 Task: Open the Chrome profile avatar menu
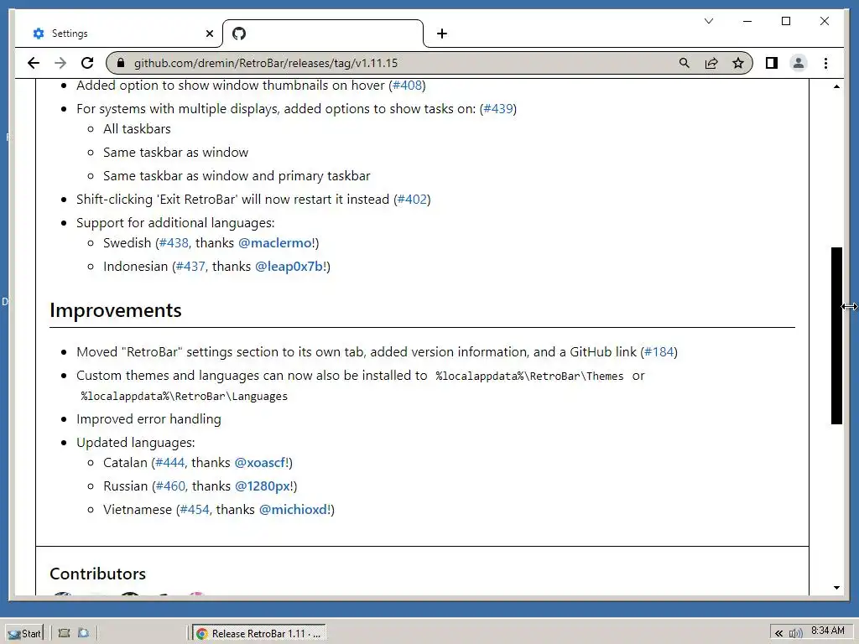pyautogui.click(x=799, y=63)
